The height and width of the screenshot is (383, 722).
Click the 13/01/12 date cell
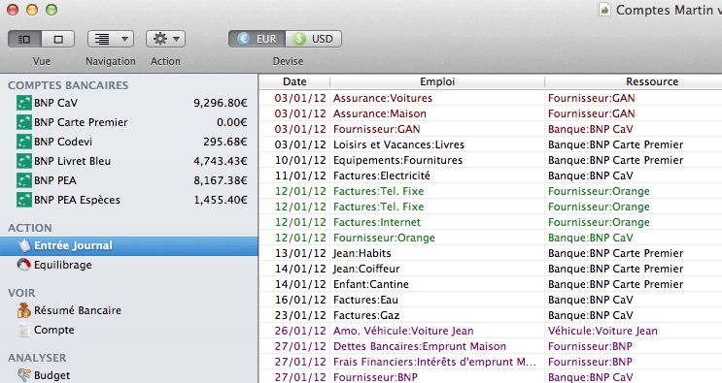pos(300,253)
